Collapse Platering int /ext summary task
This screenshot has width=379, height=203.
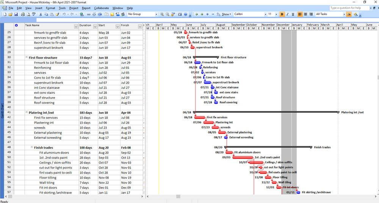coord(27,112)
